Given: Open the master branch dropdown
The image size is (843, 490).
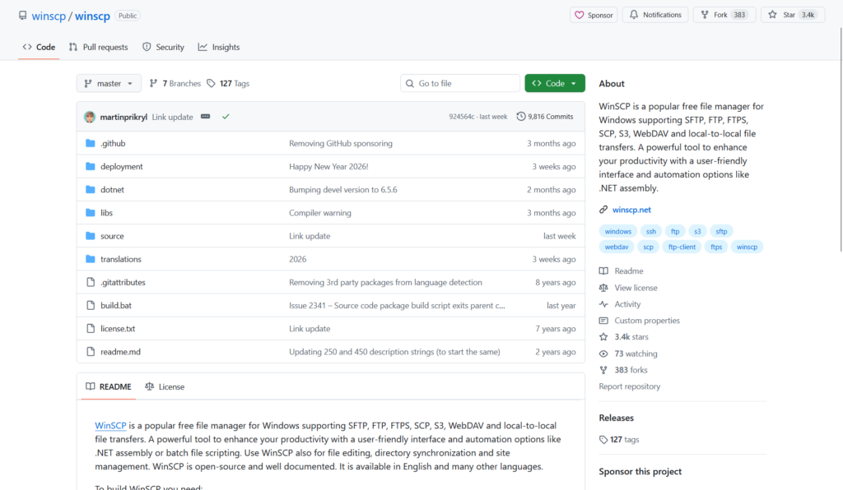Looking at the screenshot, I should pyautogui.click(x=109, y=83).
